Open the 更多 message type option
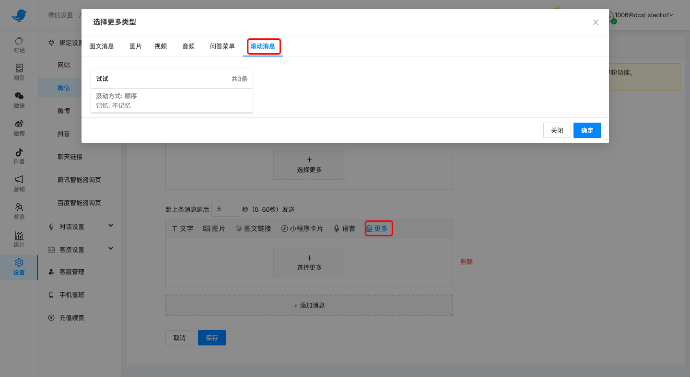This screenshot has height=377, width=690. [x=378, y=228]
